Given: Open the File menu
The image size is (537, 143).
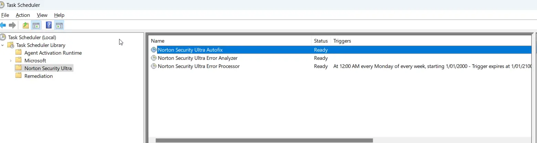Looking at the screenshot, I should coord(5,15).
